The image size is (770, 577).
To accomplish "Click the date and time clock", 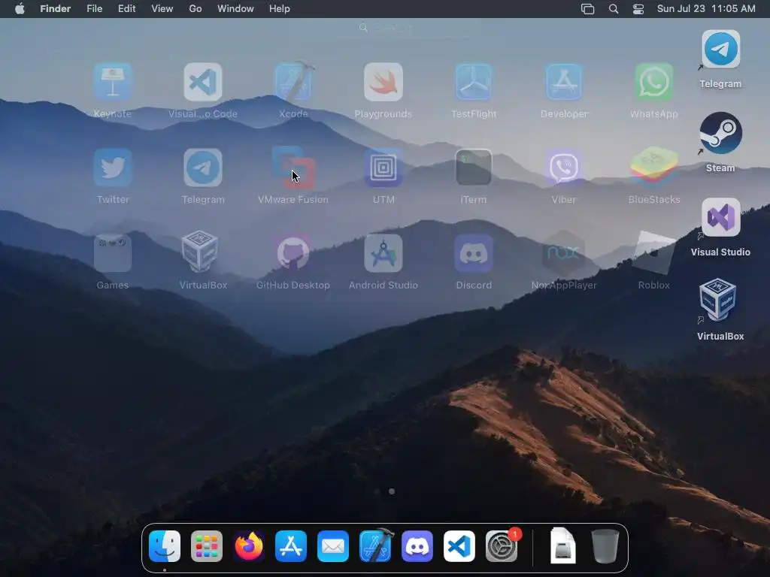I will click(x=706, y=9).
